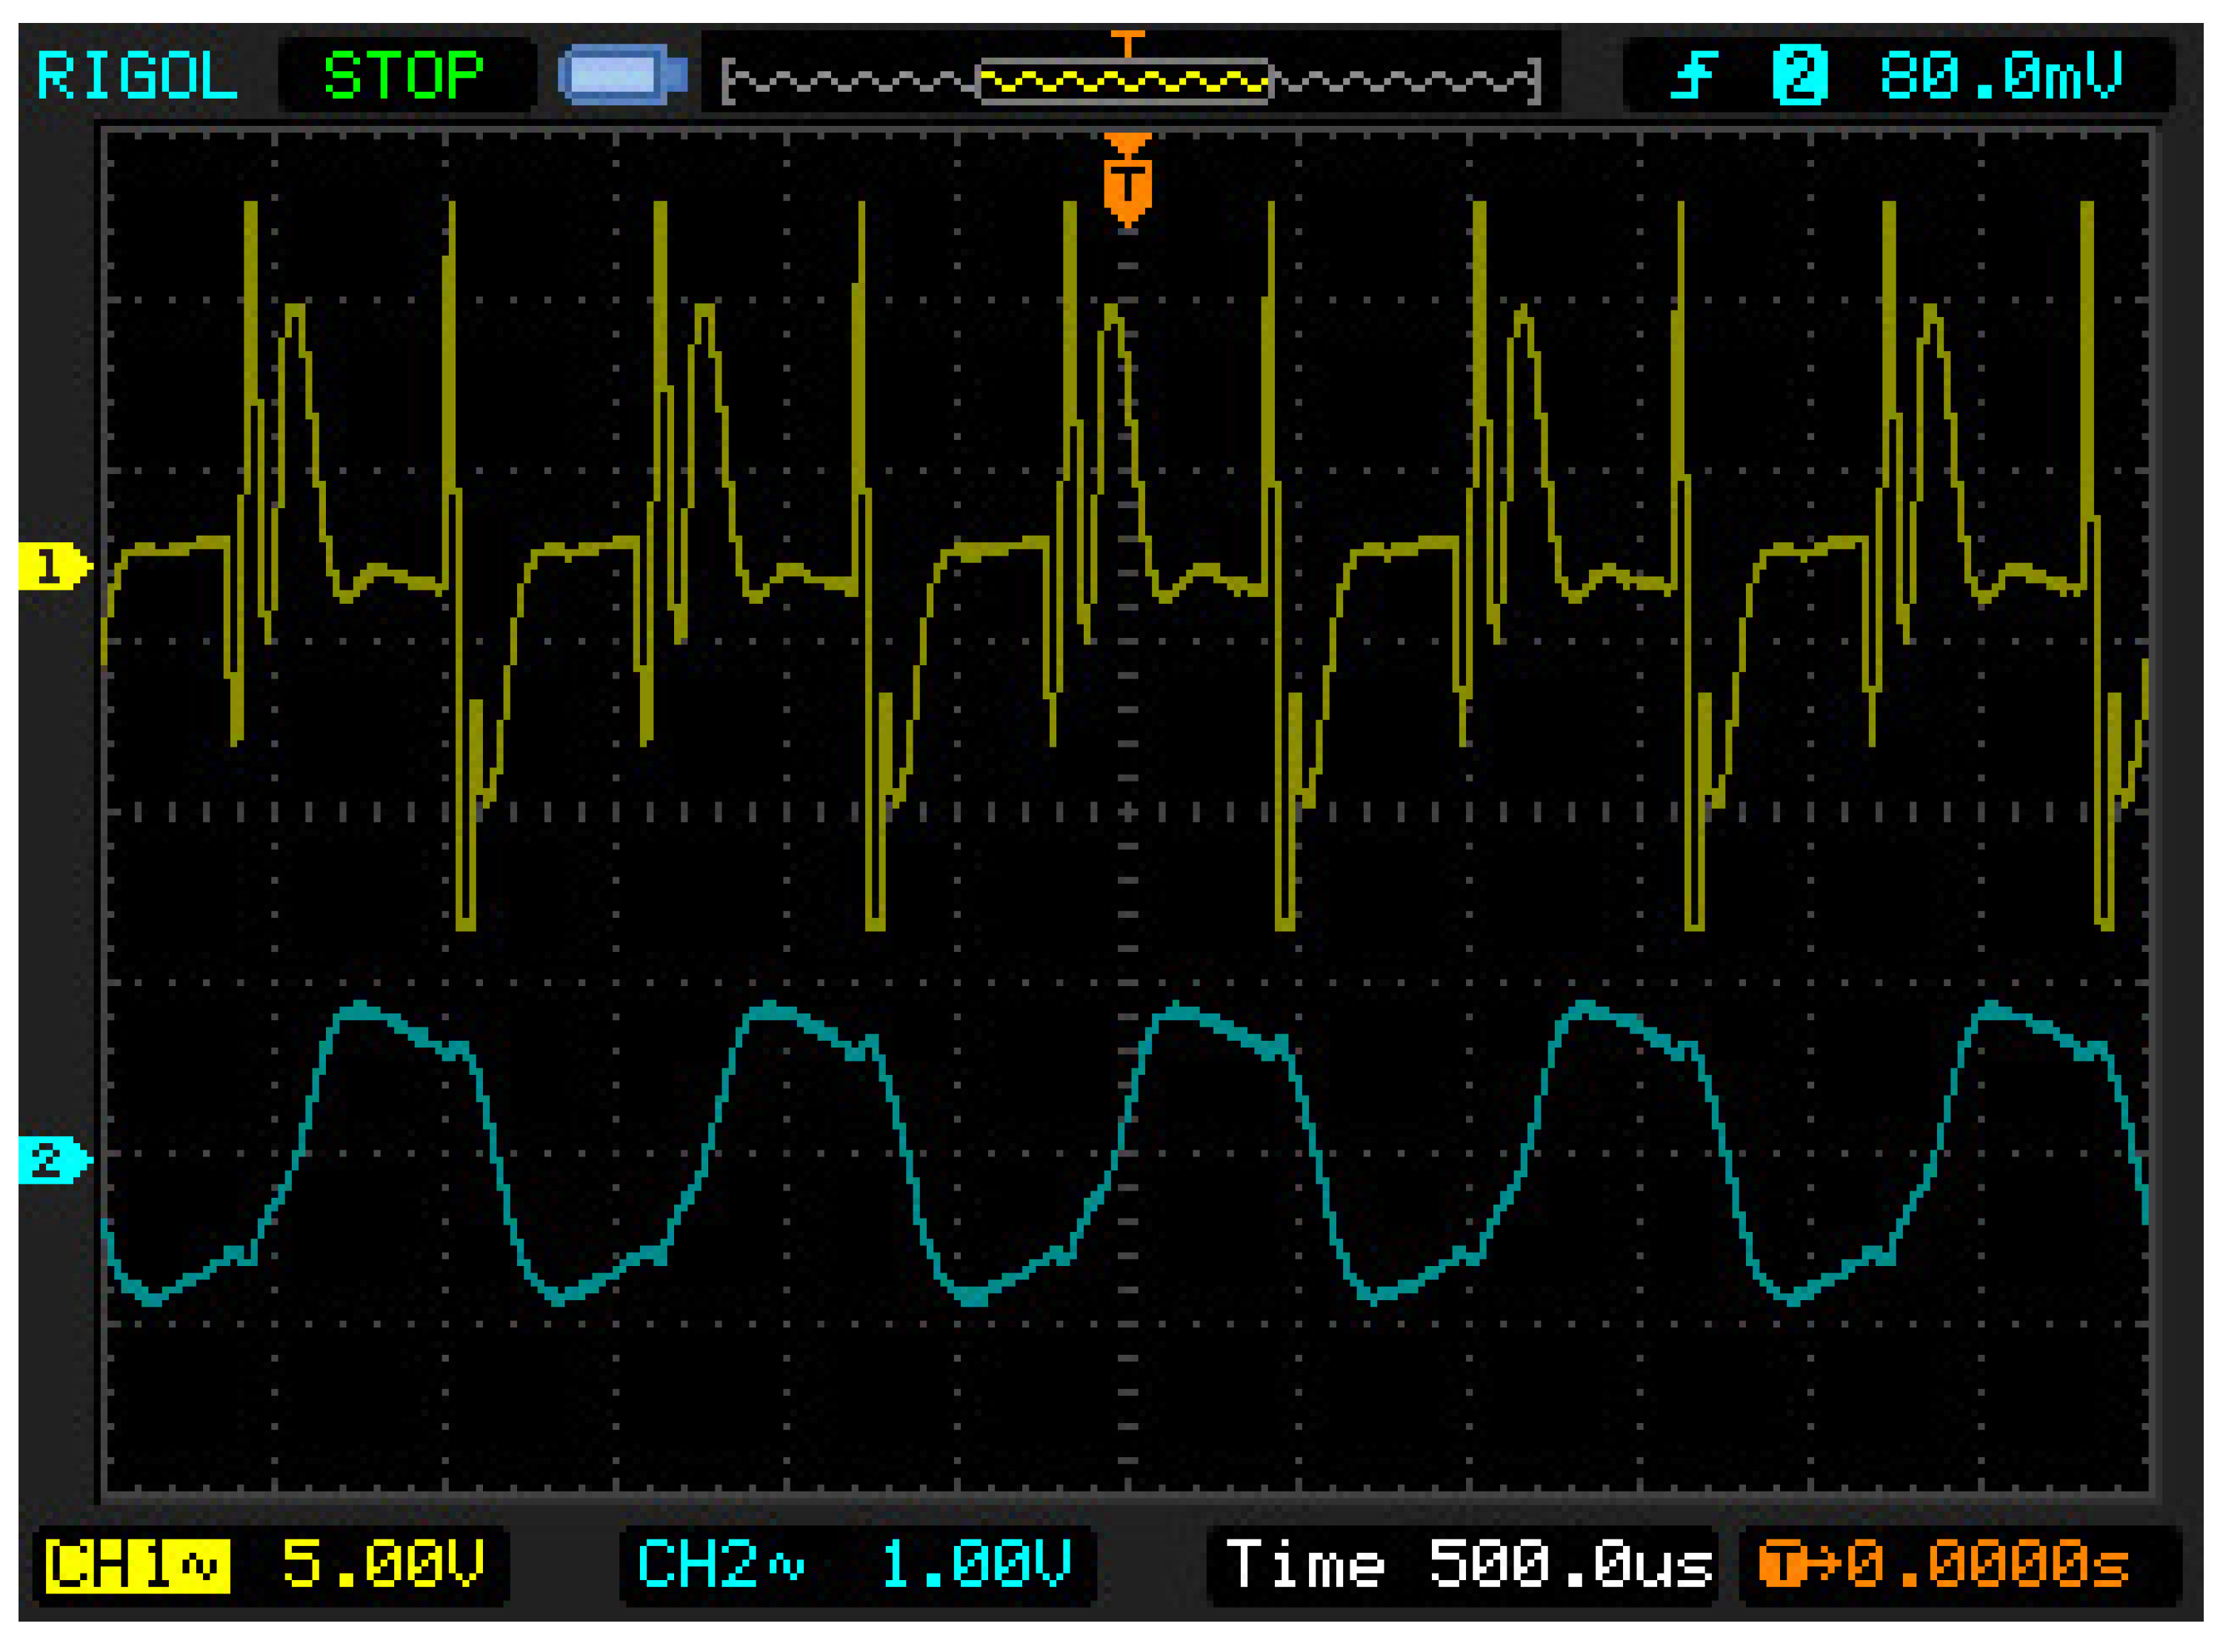This screenshot has width=2223, height=1652.
Task: Click the trigger source channel 2 badge
Action: (x=1799, y=76)
